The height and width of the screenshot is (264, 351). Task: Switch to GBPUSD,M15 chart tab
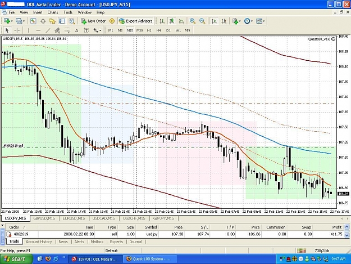44,218
